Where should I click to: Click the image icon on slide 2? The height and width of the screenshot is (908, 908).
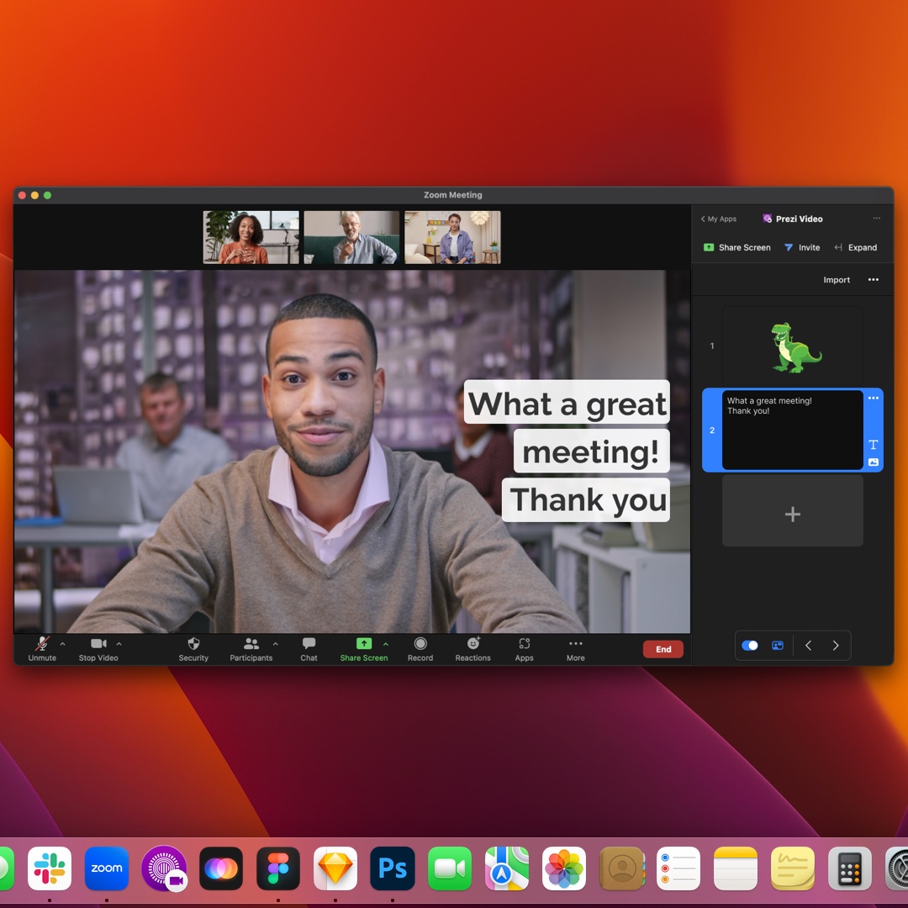click(x=873, y=462)
